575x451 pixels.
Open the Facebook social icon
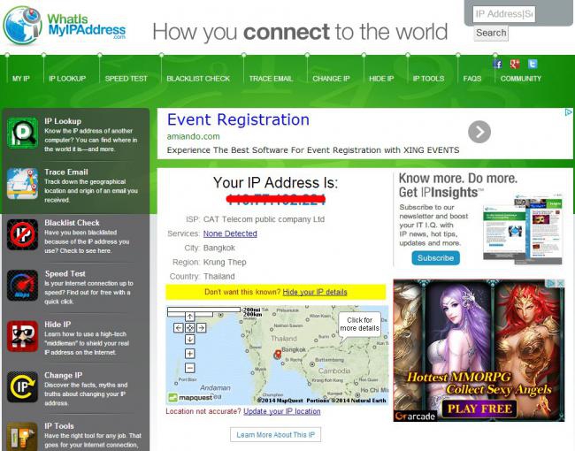click(497, 64)
